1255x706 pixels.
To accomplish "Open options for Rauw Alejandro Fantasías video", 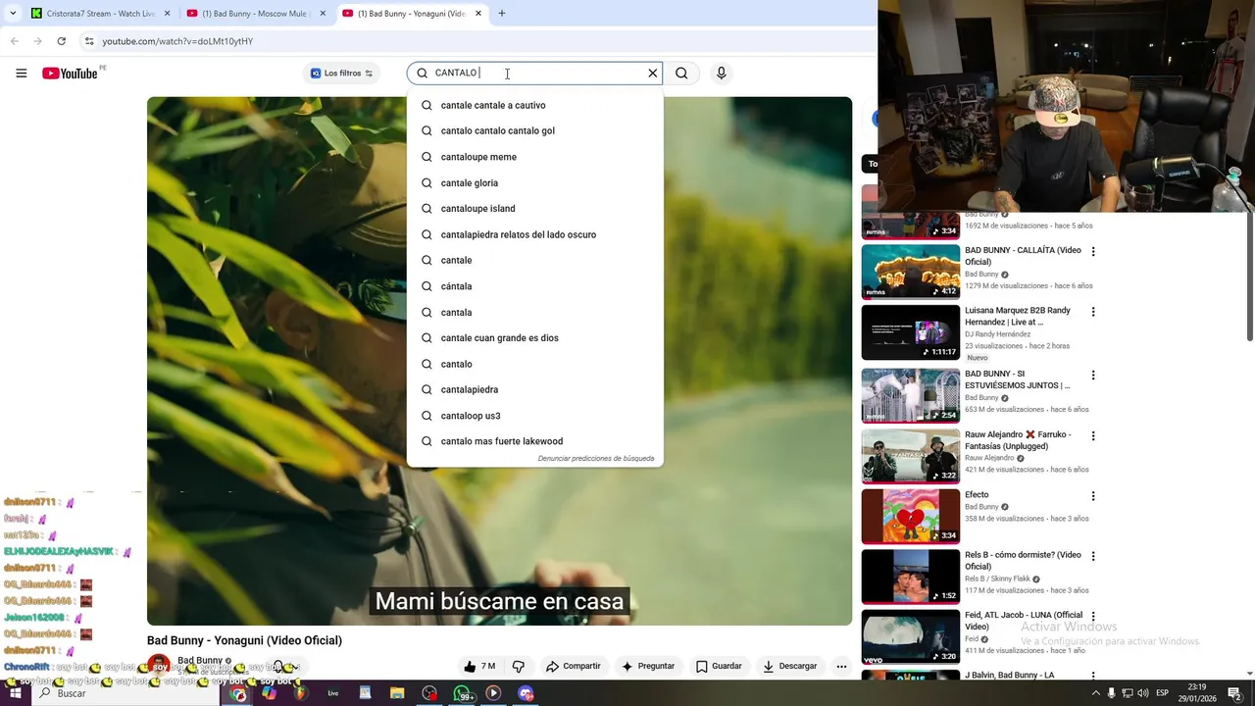I will (x=1093, y=436).
